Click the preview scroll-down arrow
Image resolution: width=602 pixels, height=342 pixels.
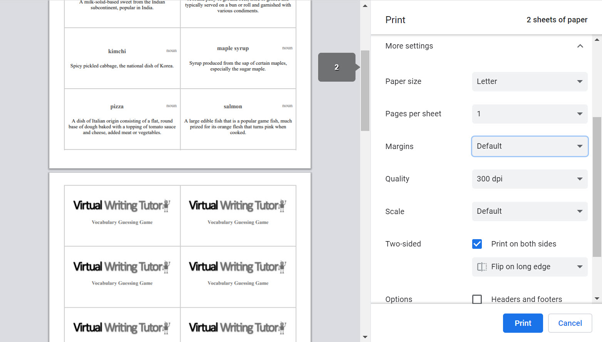pyautogui.click(x=365, y=337)
